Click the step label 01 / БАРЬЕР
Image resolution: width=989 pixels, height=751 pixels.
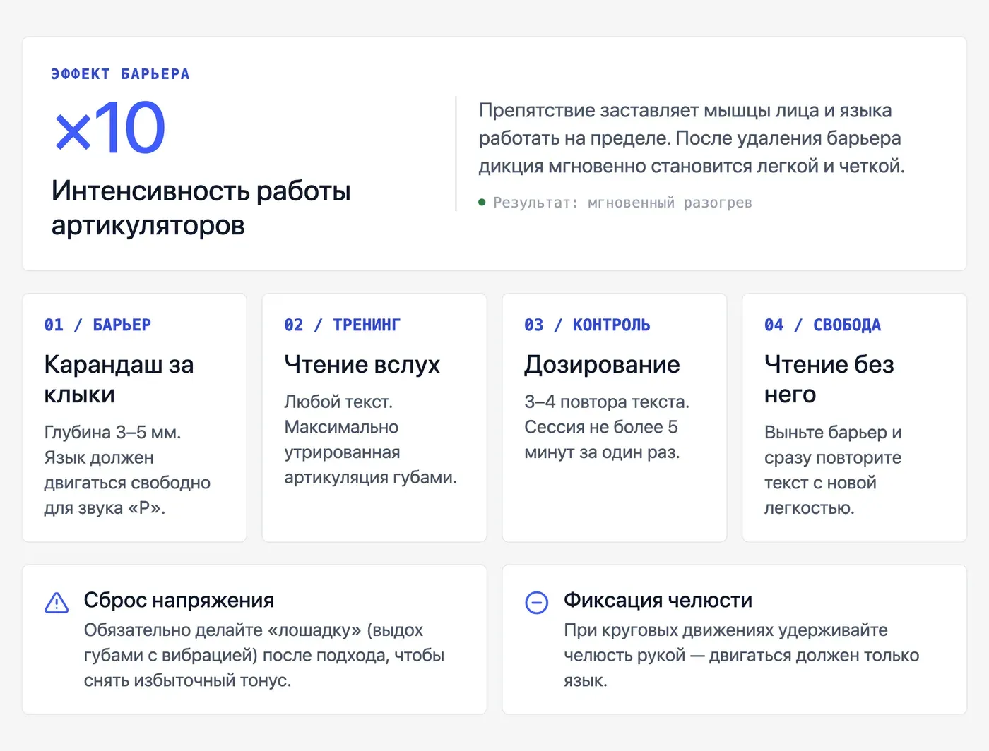tap(97, 325)
